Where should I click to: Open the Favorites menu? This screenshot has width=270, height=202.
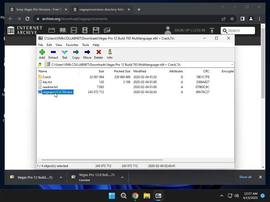click(x=72, y=45)
